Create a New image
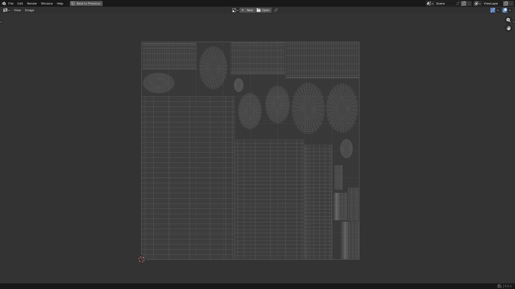Viewport: 515px width, 289px height. click(x=247, y=10)
